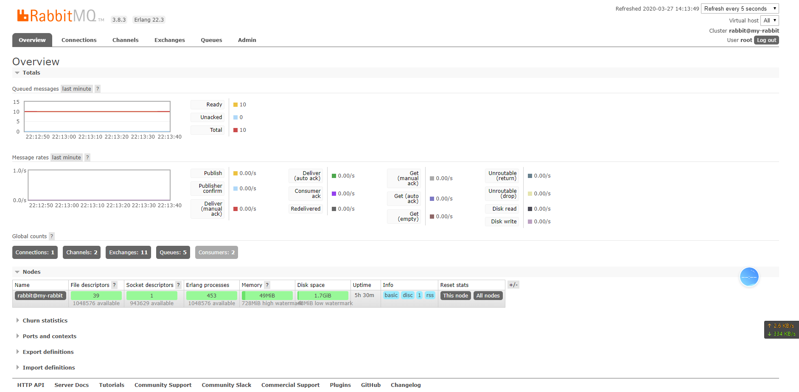Click the Socket descriptors help icon
Image resolution: width=799 pixels, height=392 pixels.
[x=178, y=285]
